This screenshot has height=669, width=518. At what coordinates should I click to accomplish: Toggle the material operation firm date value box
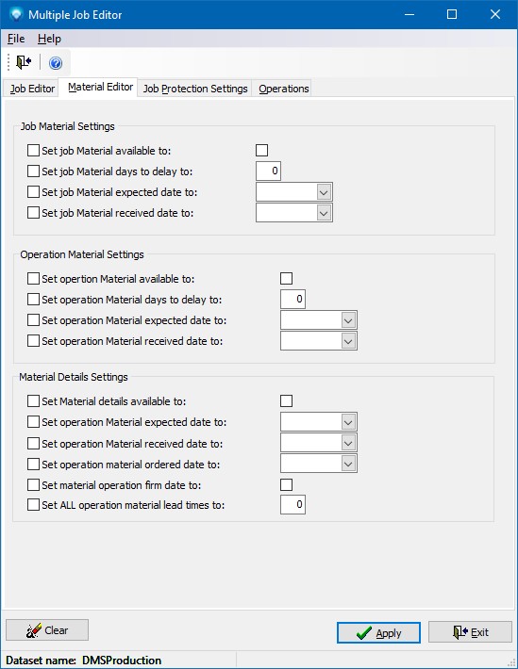pyautogui.click(x=286, y=484)
